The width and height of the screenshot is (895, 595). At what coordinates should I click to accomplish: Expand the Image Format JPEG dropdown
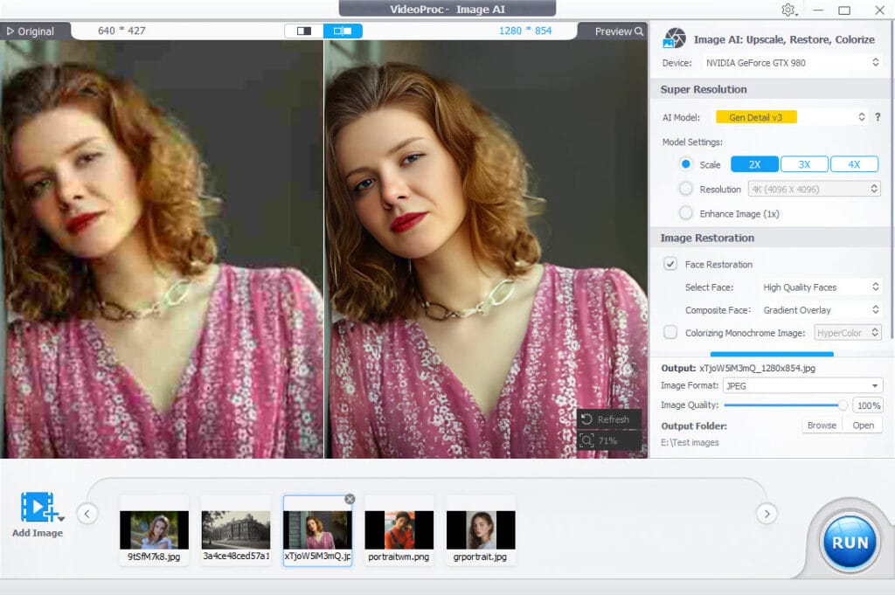click(802, 385)
